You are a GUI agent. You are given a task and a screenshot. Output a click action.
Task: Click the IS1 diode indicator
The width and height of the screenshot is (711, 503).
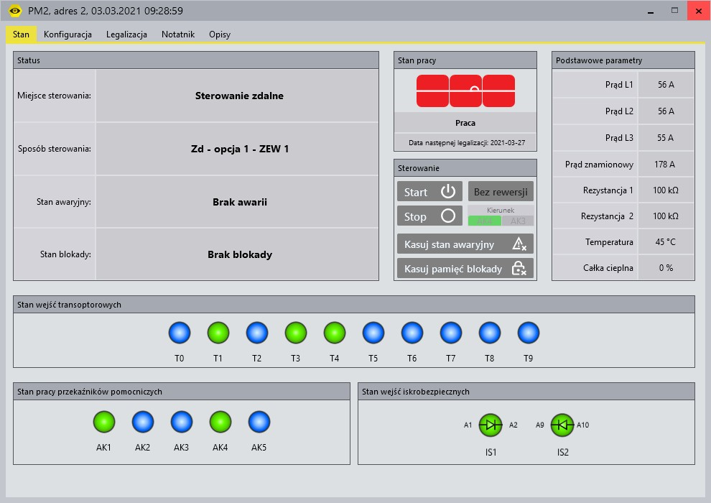coord(491,425)
